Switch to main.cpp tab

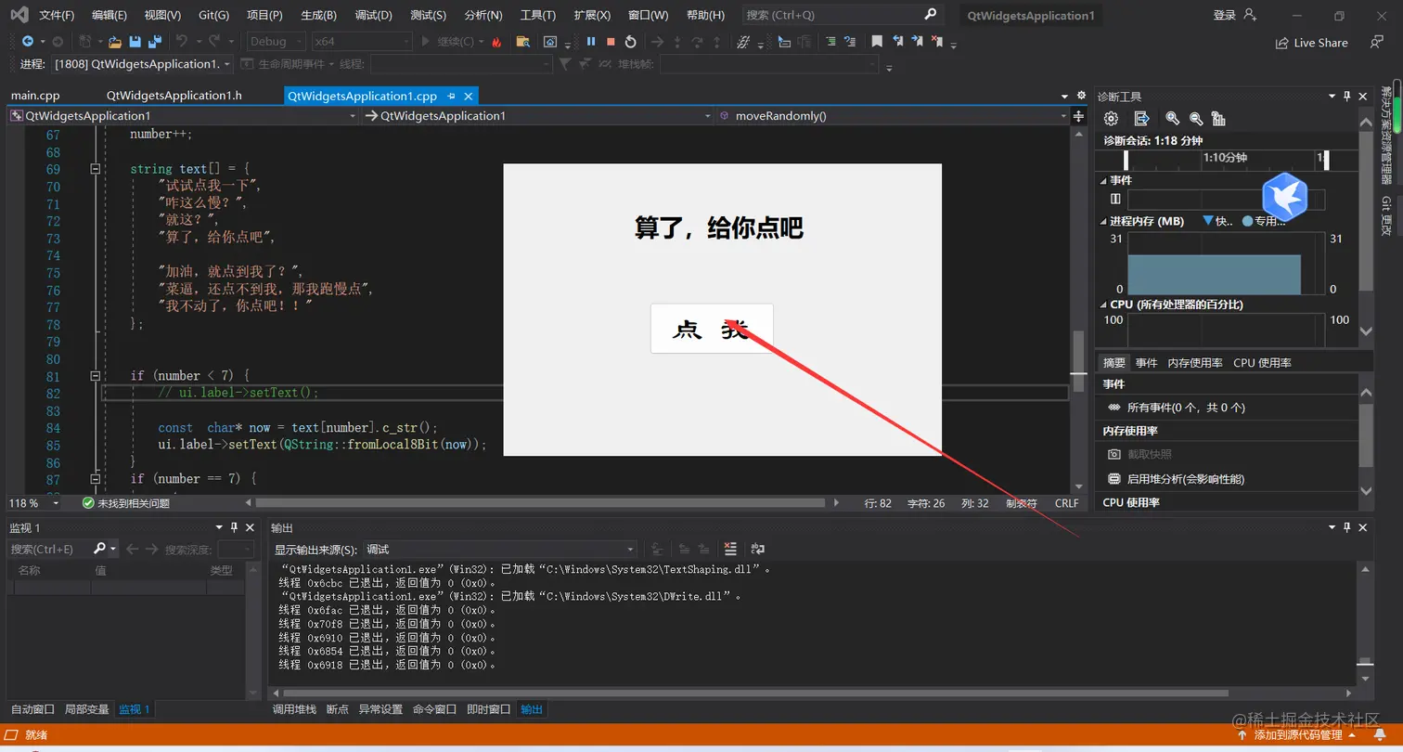(35, 96)
